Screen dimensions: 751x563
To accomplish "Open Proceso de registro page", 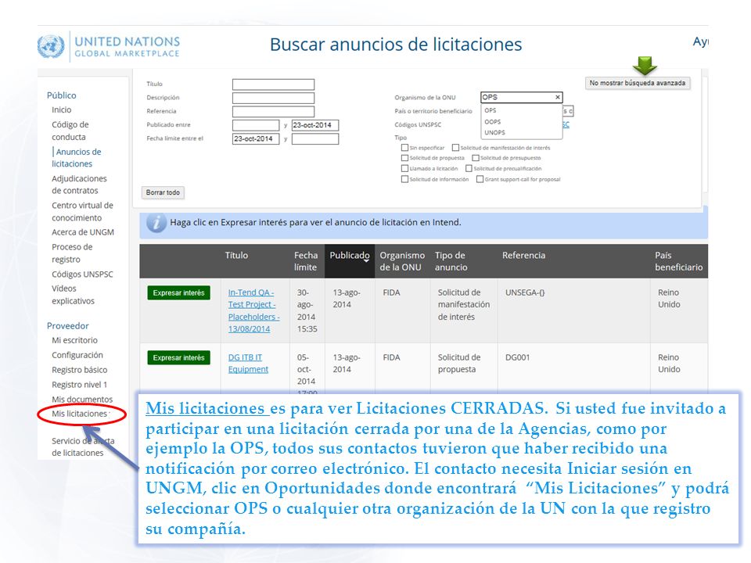I will point(72,253).
